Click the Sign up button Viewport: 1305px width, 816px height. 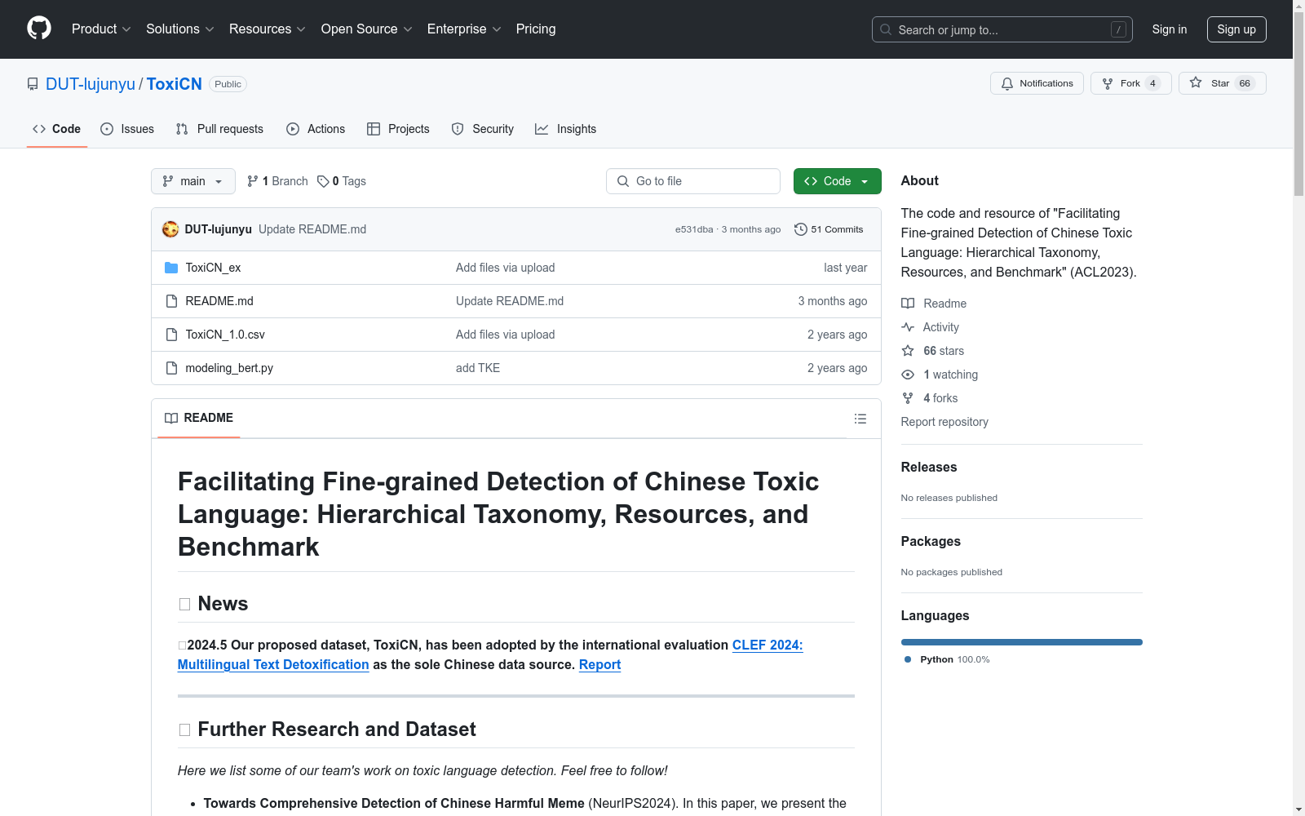point(1236,29)
